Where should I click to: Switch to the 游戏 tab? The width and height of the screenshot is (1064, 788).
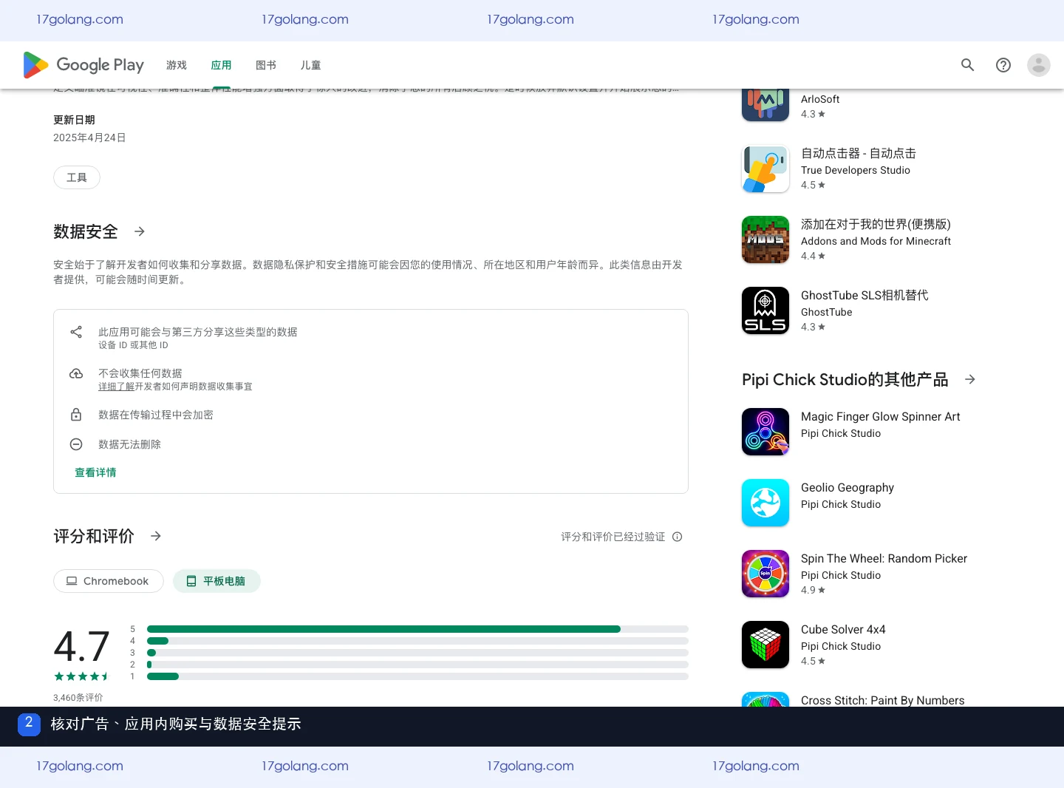(177, 65)
